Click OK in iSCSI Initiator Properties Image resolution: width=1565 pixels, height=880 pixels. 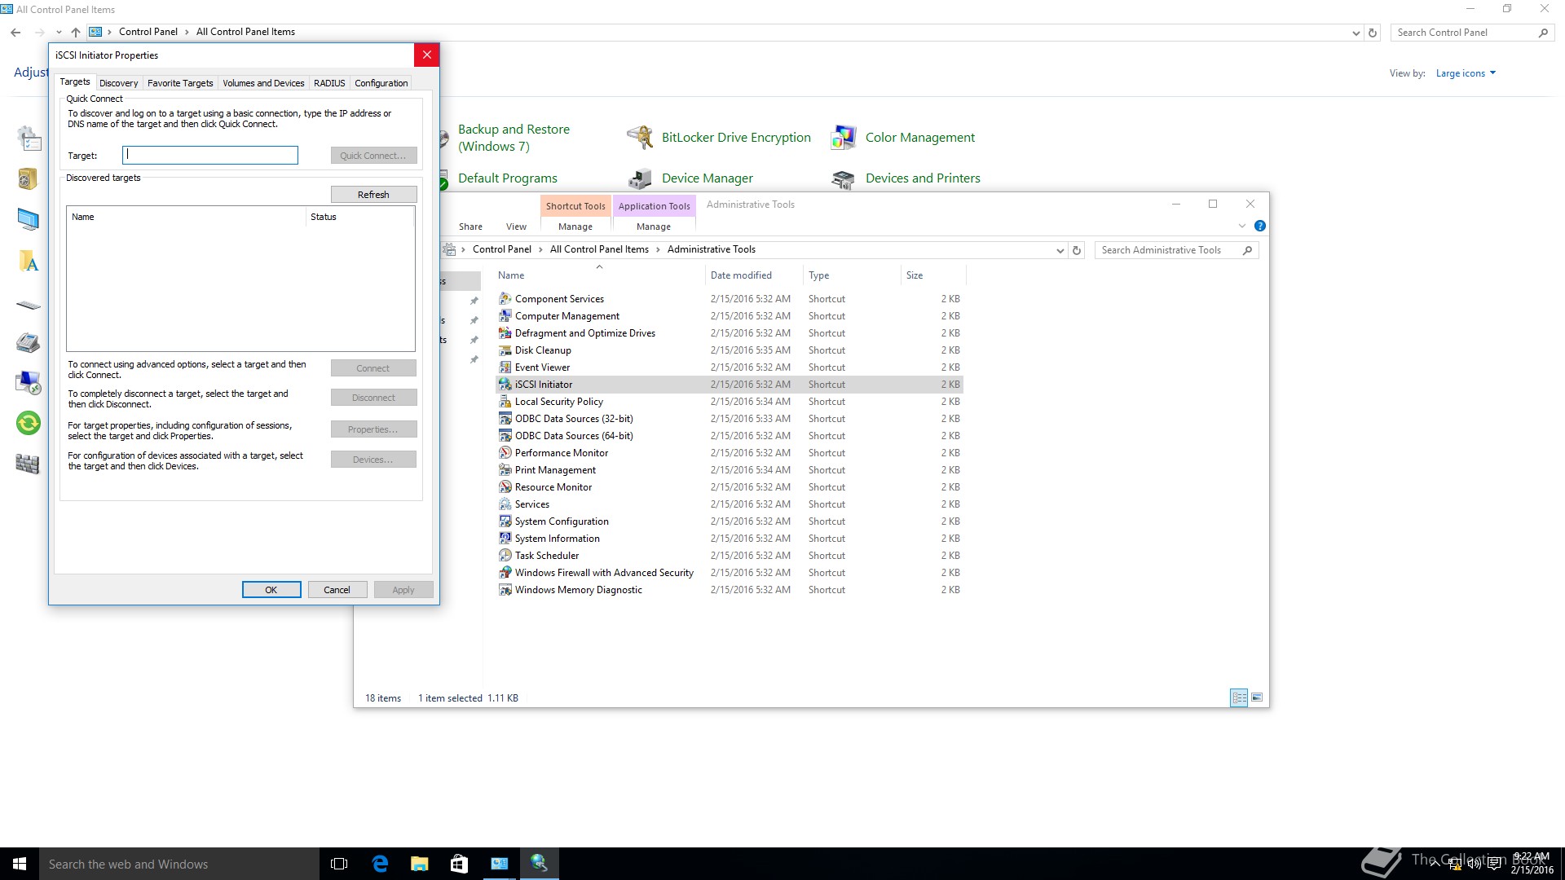[271, 590]
